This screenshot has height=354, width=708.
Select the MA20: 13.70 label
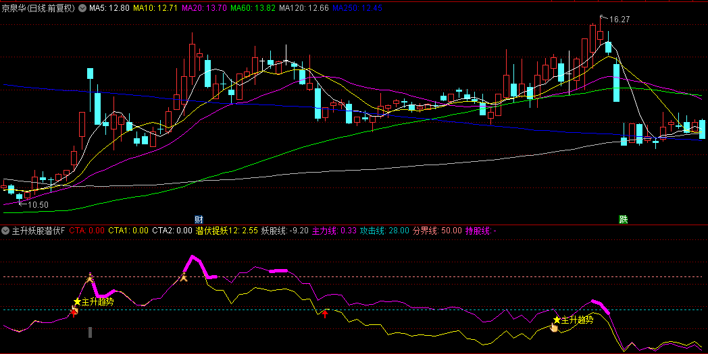(204, 8)
